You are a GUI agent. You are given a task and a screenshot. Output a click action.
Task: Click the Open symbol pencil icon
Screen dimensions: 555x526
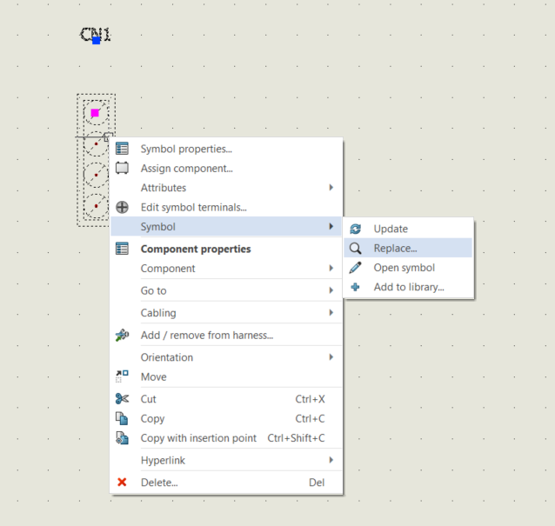356,268
